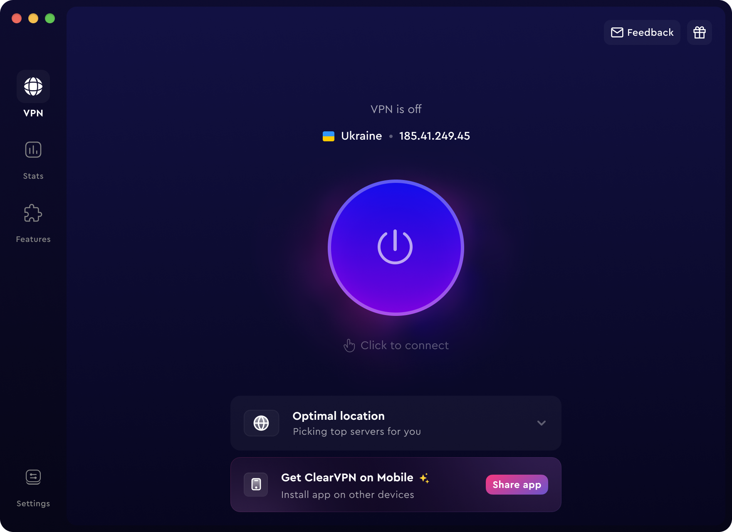Click the globe icon in Optimal location
Image resolution: width=732 pixels, height=532 pixels.
[261, 423]
